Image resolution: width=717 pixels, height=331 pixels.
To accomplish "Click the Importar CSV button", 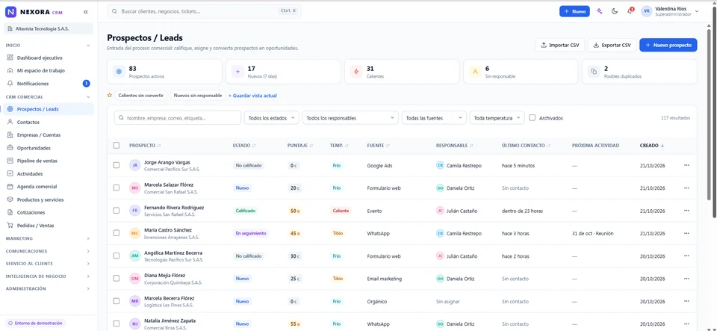I will coord(559,45).
